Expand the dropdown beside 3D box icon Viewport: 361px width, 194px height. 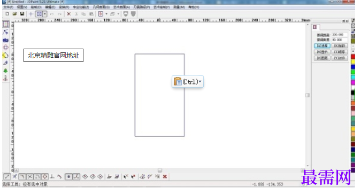click(118, 14)
